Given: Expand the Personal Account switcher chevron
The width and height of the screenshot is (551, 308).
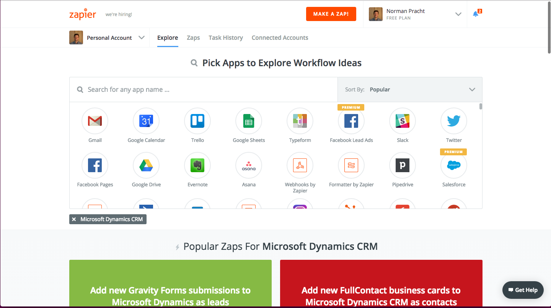Looking at the screenshot, I should point(142,37).
